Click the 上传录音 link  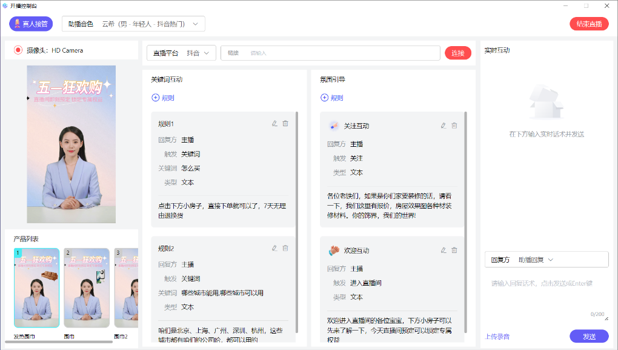pos(497,337)
